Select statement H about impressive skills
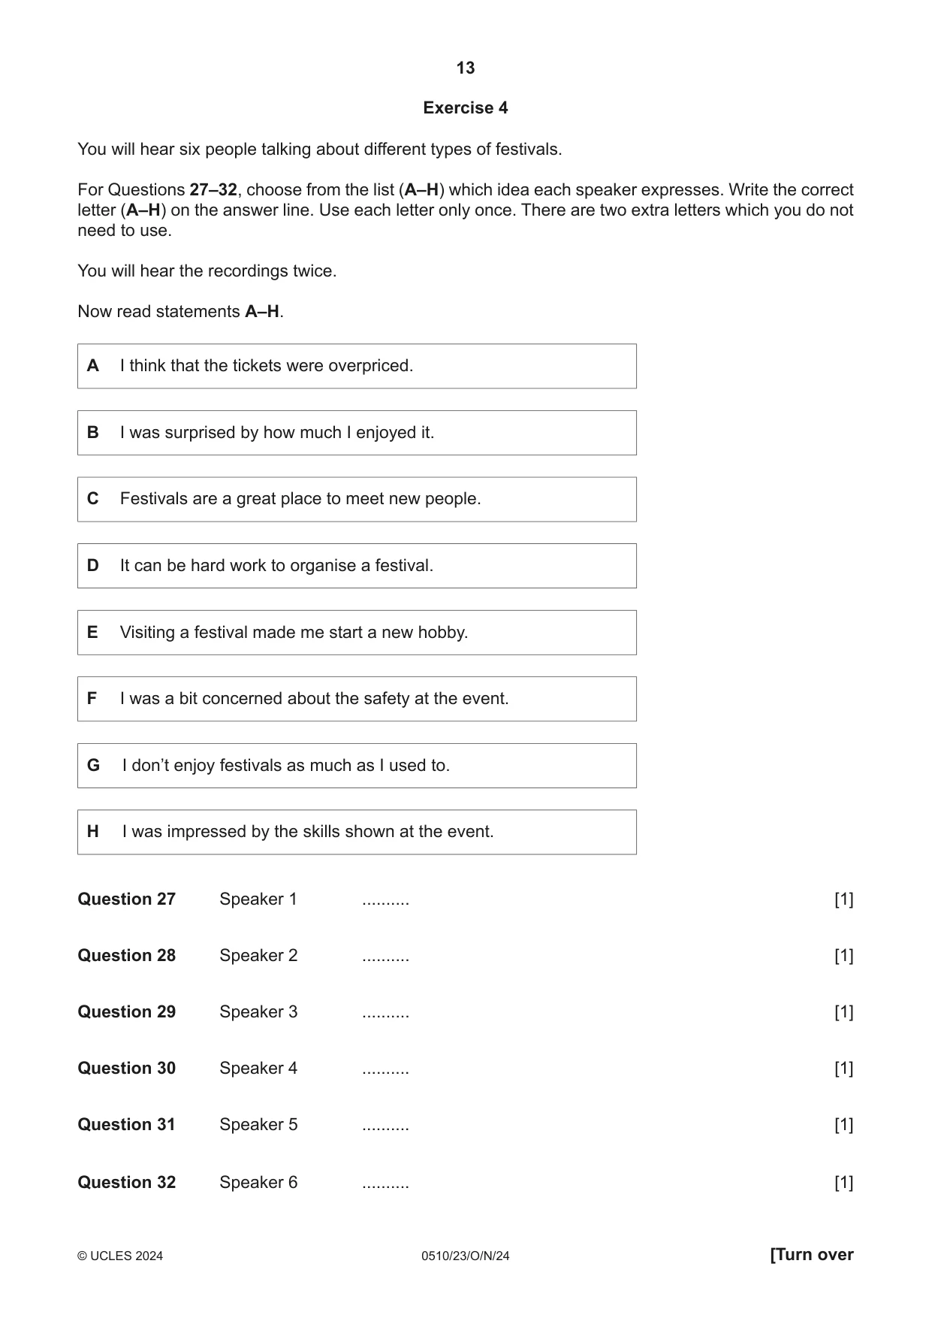Image resolution: width=932 pixels, height=1318 pixels. pyautogui.click(x=357, y=832)
